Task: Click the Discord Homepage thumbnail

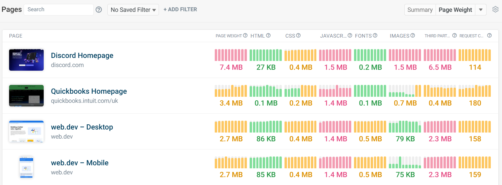Action: coord(26,60)
